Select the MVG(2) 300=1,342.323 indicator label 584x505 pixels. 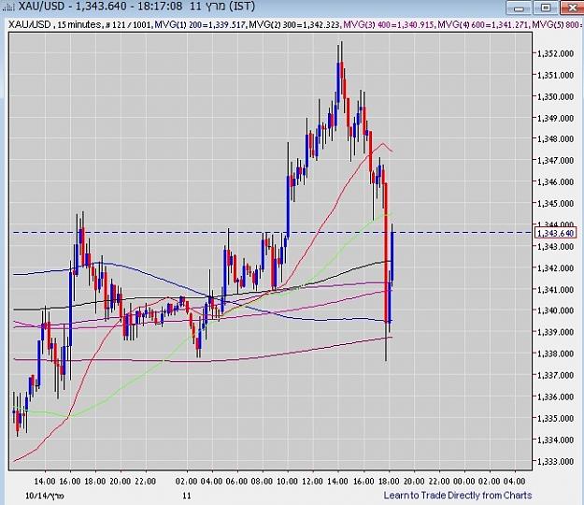[x=294, y=24]
